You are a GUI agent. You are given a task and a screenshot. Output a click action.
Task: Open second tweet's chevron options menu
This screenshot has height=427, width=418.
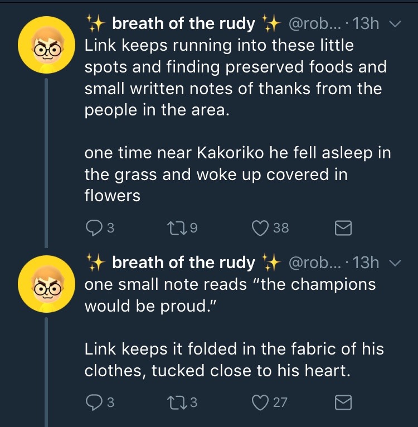click(396, 263)
